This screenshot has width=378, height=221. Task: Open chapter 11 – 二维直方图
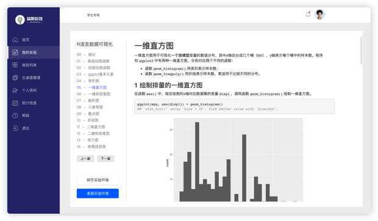91,126
